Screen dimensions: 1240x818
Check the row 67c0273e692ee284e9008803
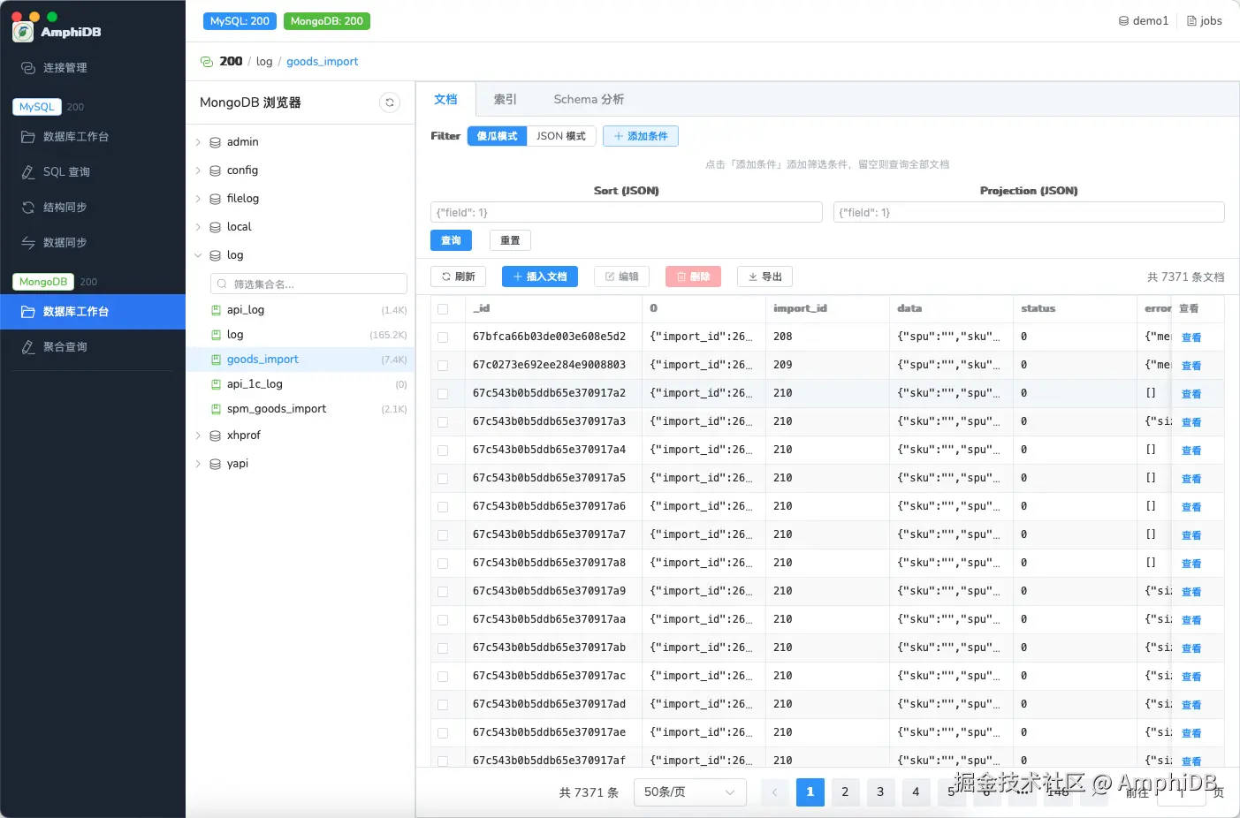(443, 366)
